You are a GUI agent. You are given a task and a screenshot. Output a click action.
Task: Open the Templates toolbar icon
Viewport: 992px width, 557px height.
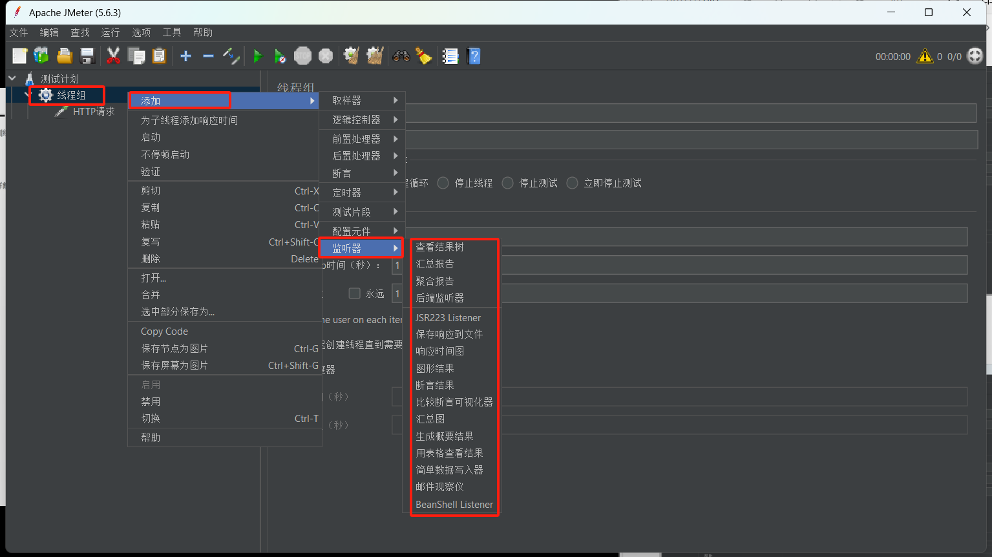tap(41, 56)
